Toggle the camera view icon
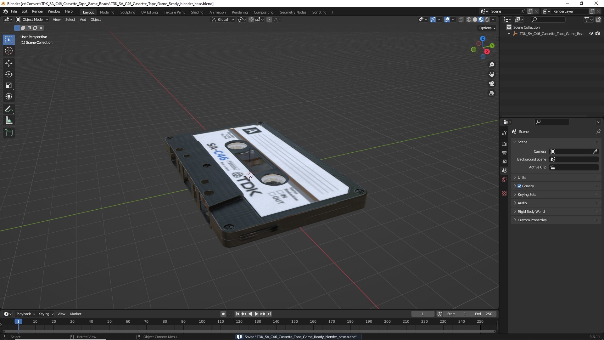The height and width of the screenshot is (340, 604). (492, 84)
